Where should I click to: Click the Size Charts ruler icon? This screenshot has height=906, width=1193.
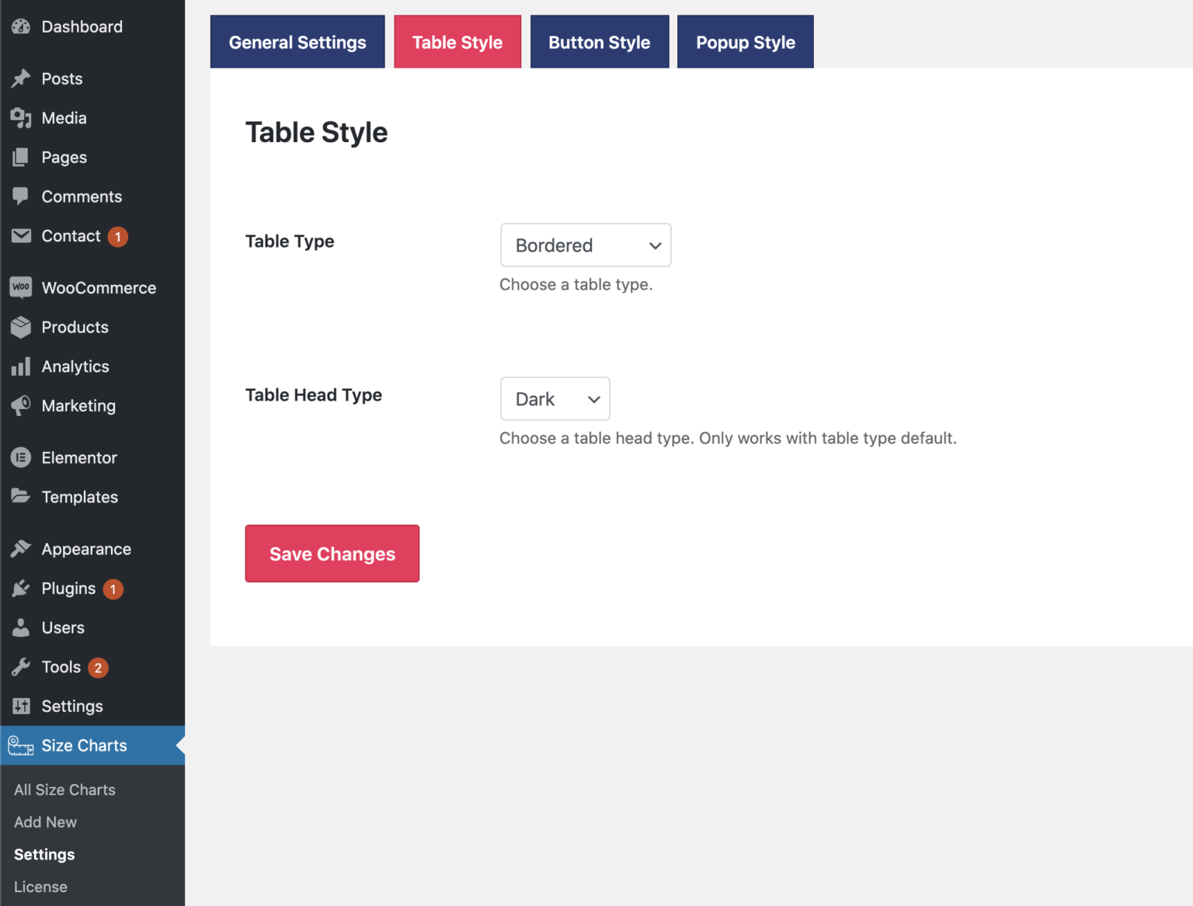coord(21,745)
